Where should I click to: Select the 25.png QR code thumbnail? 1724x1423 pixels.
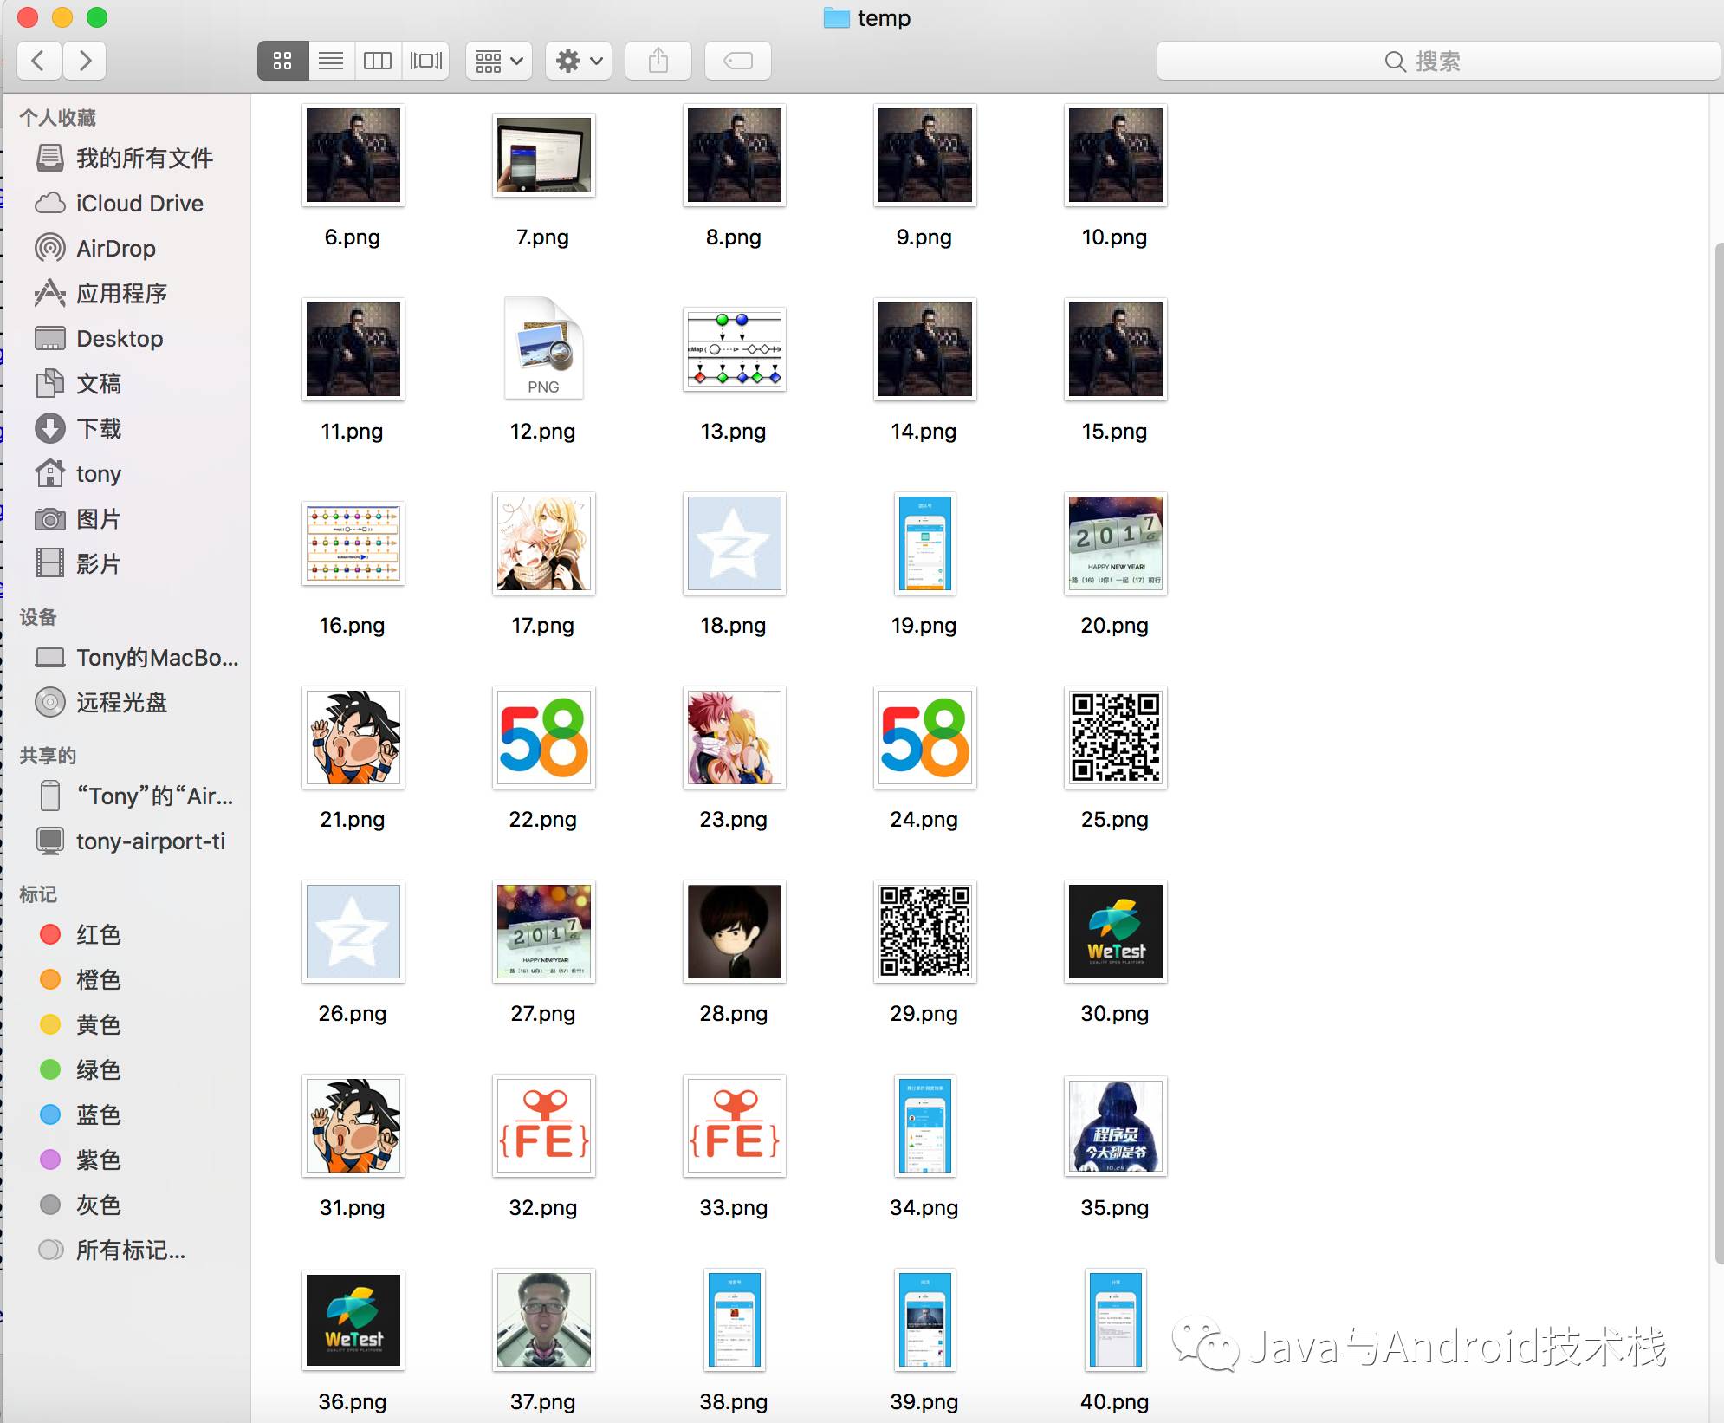(x=1116, y=737)
